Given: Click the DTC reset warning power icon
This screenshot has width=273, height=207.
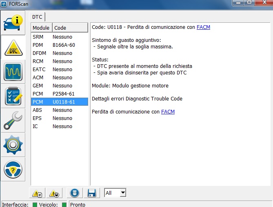Looking at the screenshot, I should click(x=53, y=193).
